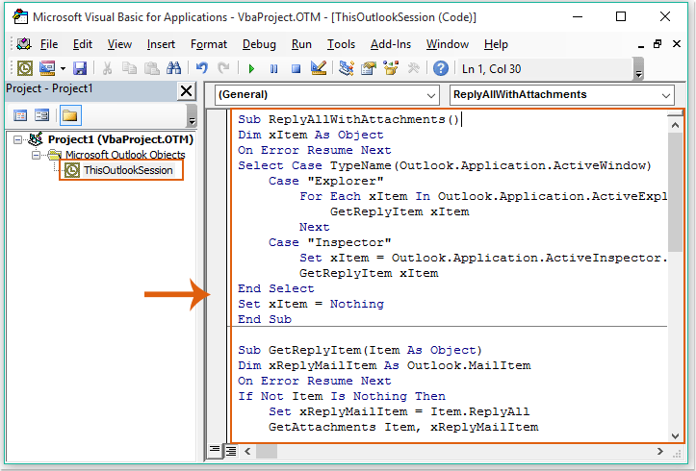This screenshot has width=696, height=471.
Task: Click the Break pause icon
Action: click(273, 68)
